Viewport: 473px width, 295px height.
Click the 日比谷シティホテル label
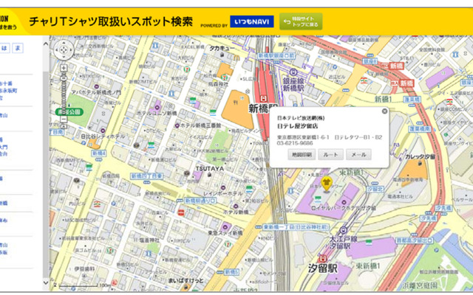pyautogui.click(x=103, y=136)
